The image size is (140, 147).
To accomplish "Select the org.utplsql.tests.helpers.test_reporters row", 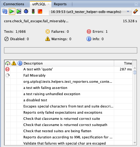I will point(69,82).
